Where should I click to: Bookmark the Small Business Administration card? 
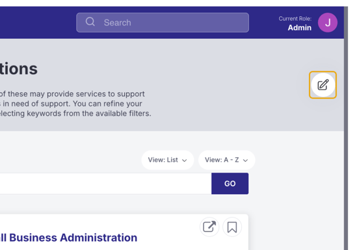tap(232, 227)
